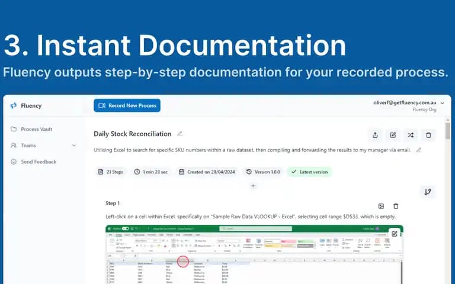Edit the Daily Stock Reconciliation title pencil
Image resolution: width=455 pixels, height=284 pixels.
[x=180, y=134]
